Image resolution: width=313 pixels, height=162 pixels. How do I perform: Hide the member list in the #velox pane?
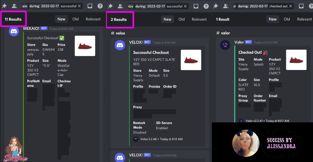[120, 5]
